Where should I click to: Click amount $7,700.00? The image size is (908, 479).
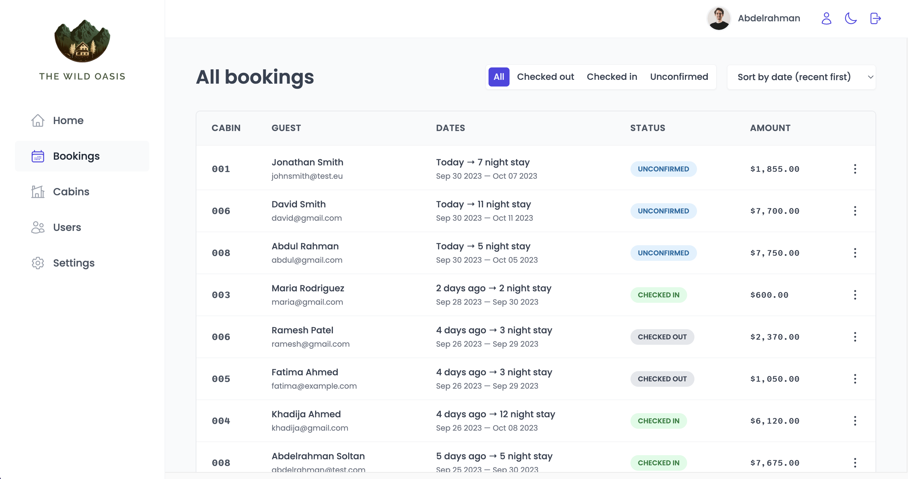(775, 211)
